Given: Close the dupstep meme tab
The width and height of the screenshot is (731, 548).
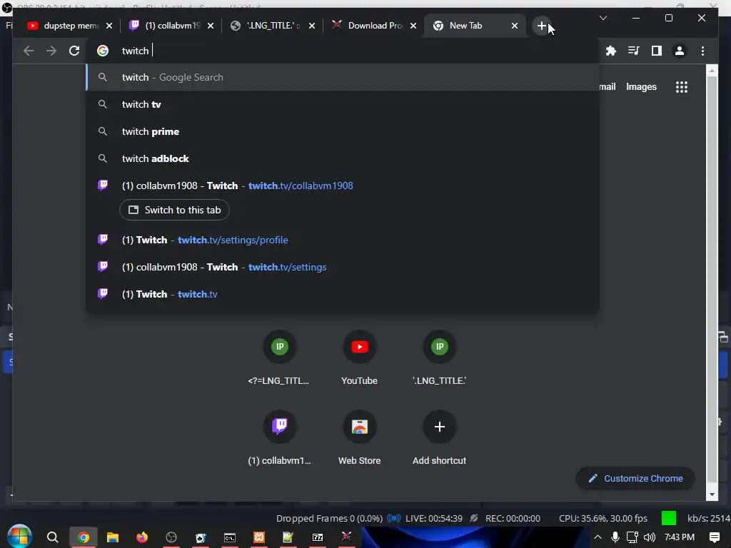Looking at the screenshot, I should pyautogui.click(x=109, y=26).
